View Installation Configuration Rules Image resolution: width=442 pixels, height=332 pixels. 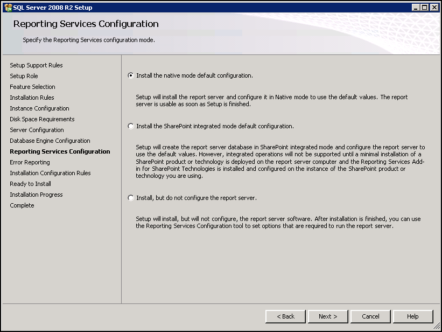pos(50,172)
